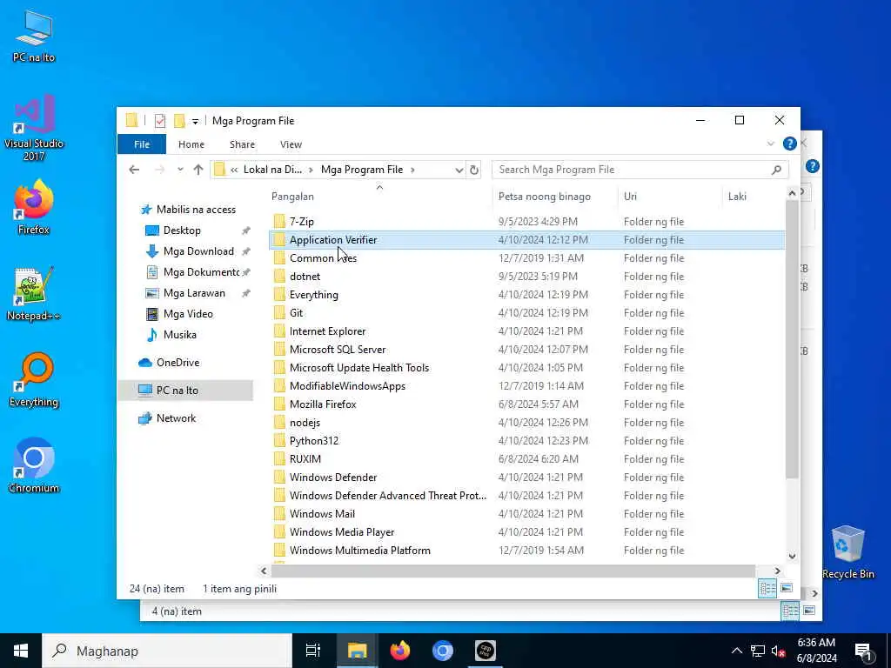Sort by 'Petsa noong binago' column header
The width and height of the screenshot is (891, 668).
click(545, 197)
